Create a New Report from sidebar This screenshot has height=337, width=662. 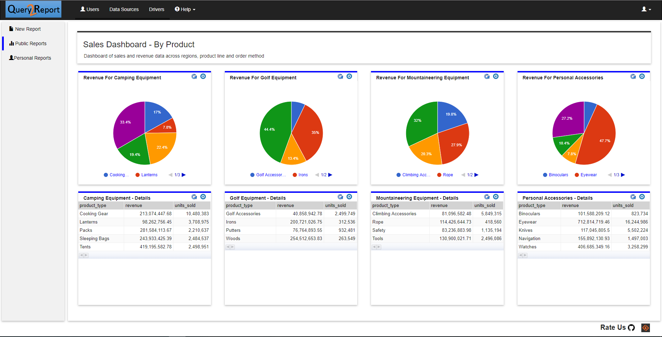pyautogui.click(x=28, y=29)
